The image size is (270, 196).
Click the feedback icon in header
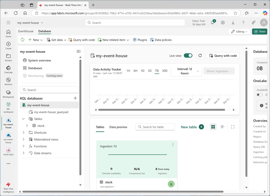click(x=253, y=23)
